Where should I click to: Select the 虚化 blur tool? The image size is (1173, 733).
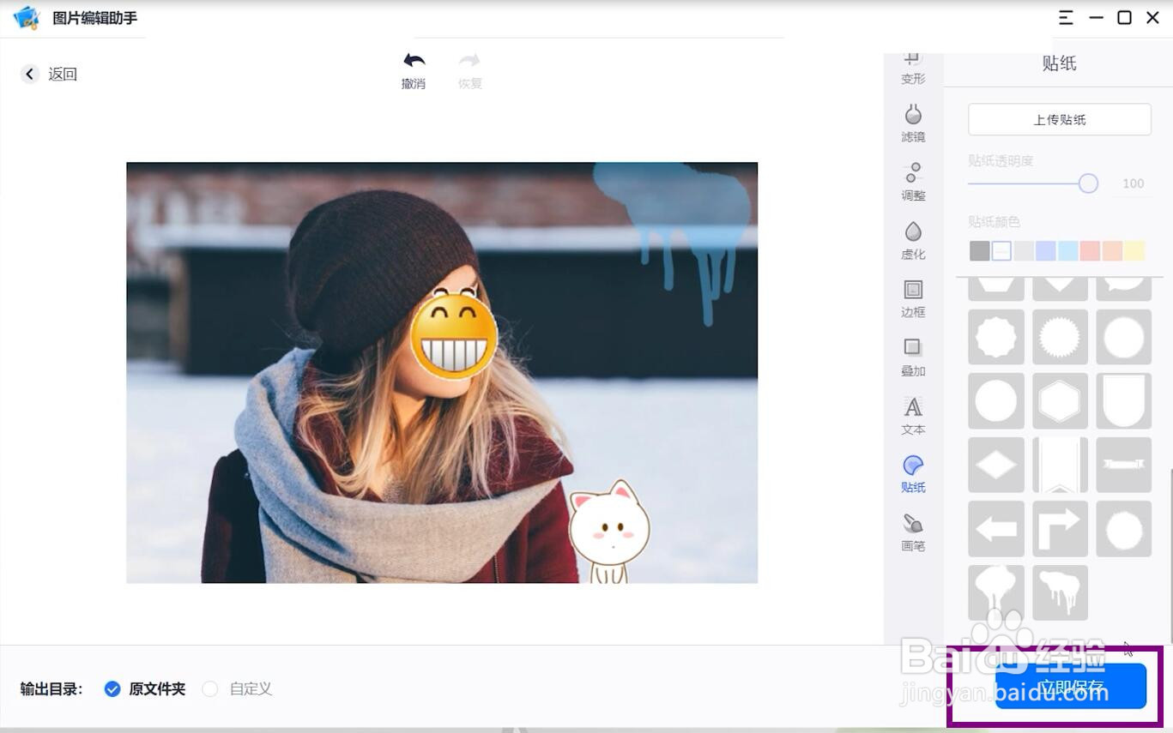[913, 241]
